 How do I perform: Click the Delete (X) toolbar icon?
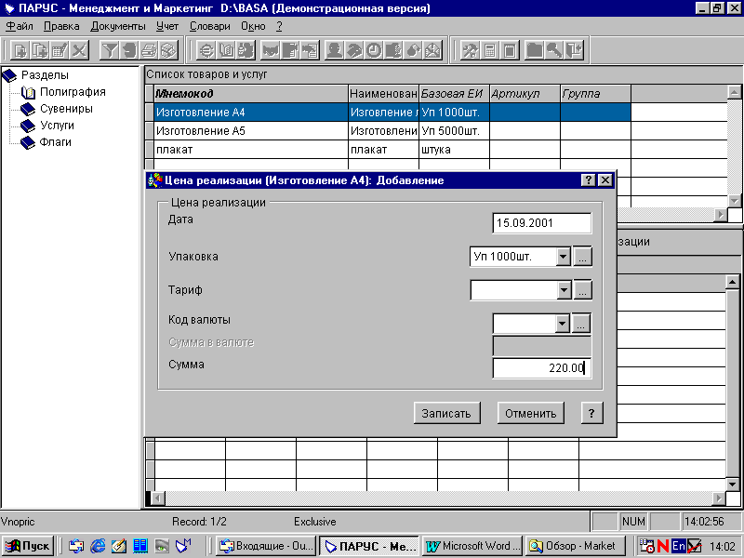(79, 50)
